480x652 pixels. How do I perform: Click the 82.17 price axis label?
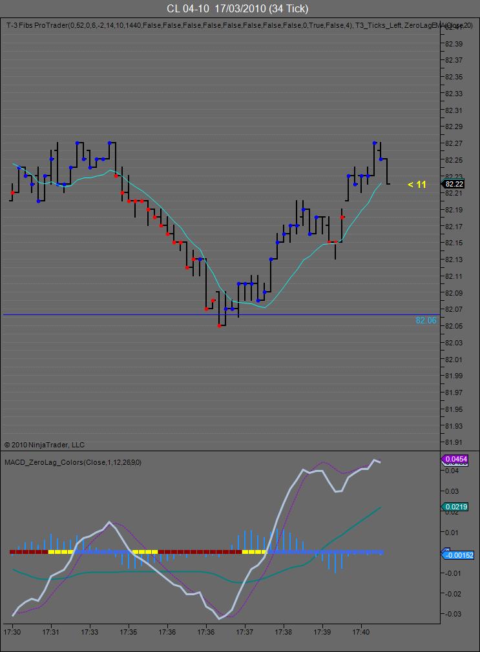(454, 227)
